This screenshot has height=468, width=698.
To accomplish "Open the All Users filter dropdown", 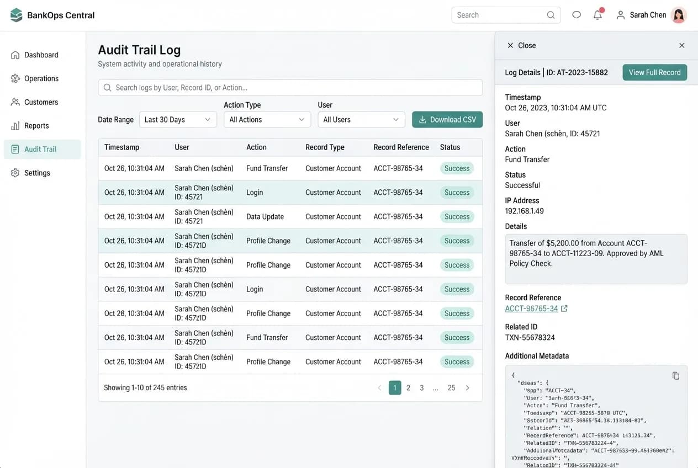I will 361,120.
